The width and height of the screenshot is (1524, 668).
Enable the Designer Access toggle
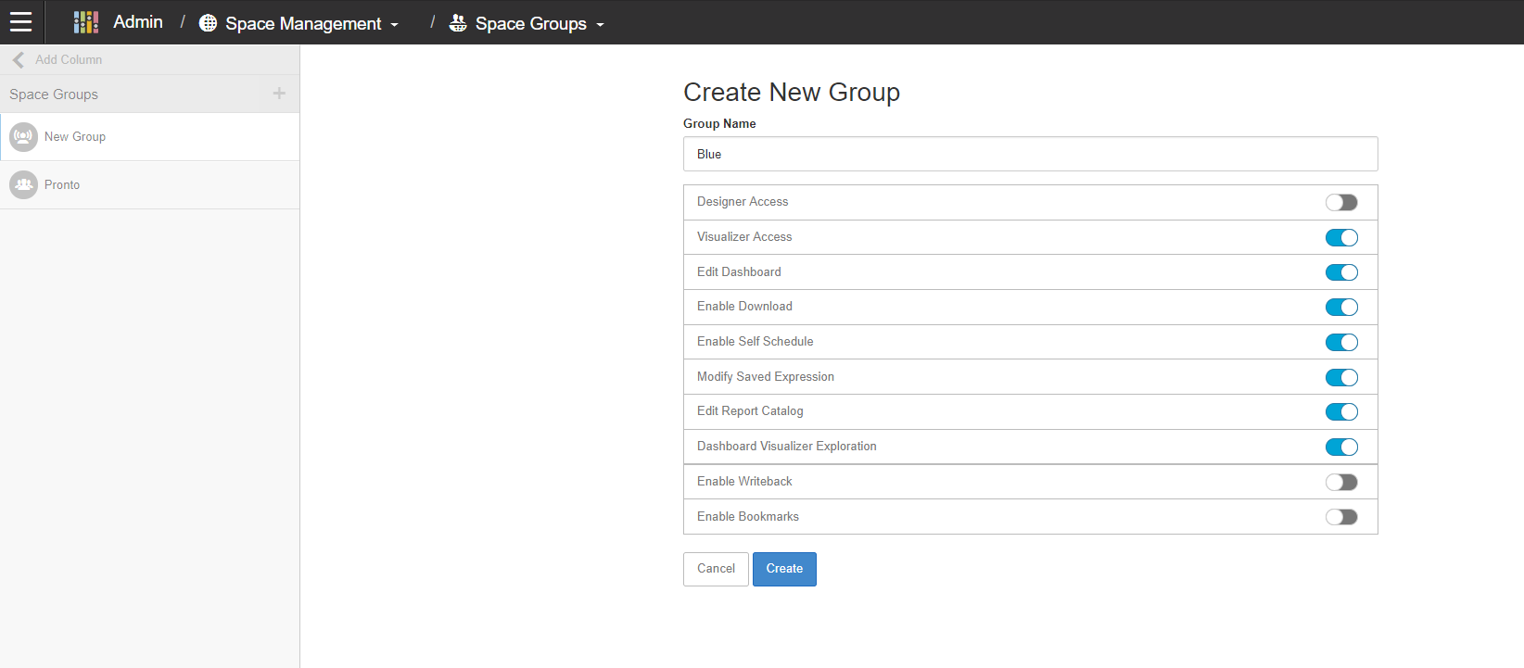(1340, 202)
